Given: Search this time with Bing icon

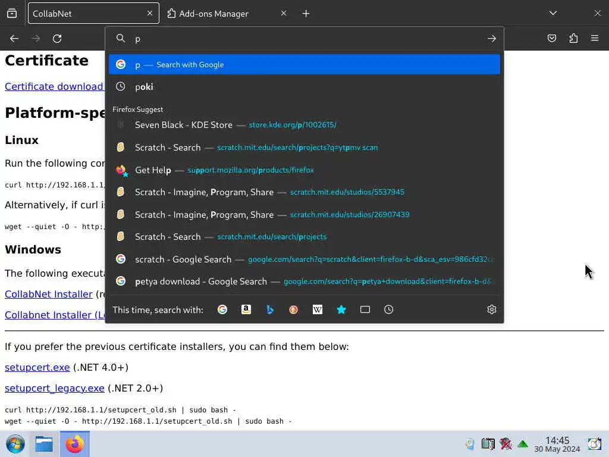Looking at the screenshot, I should (x=270, y=309).
